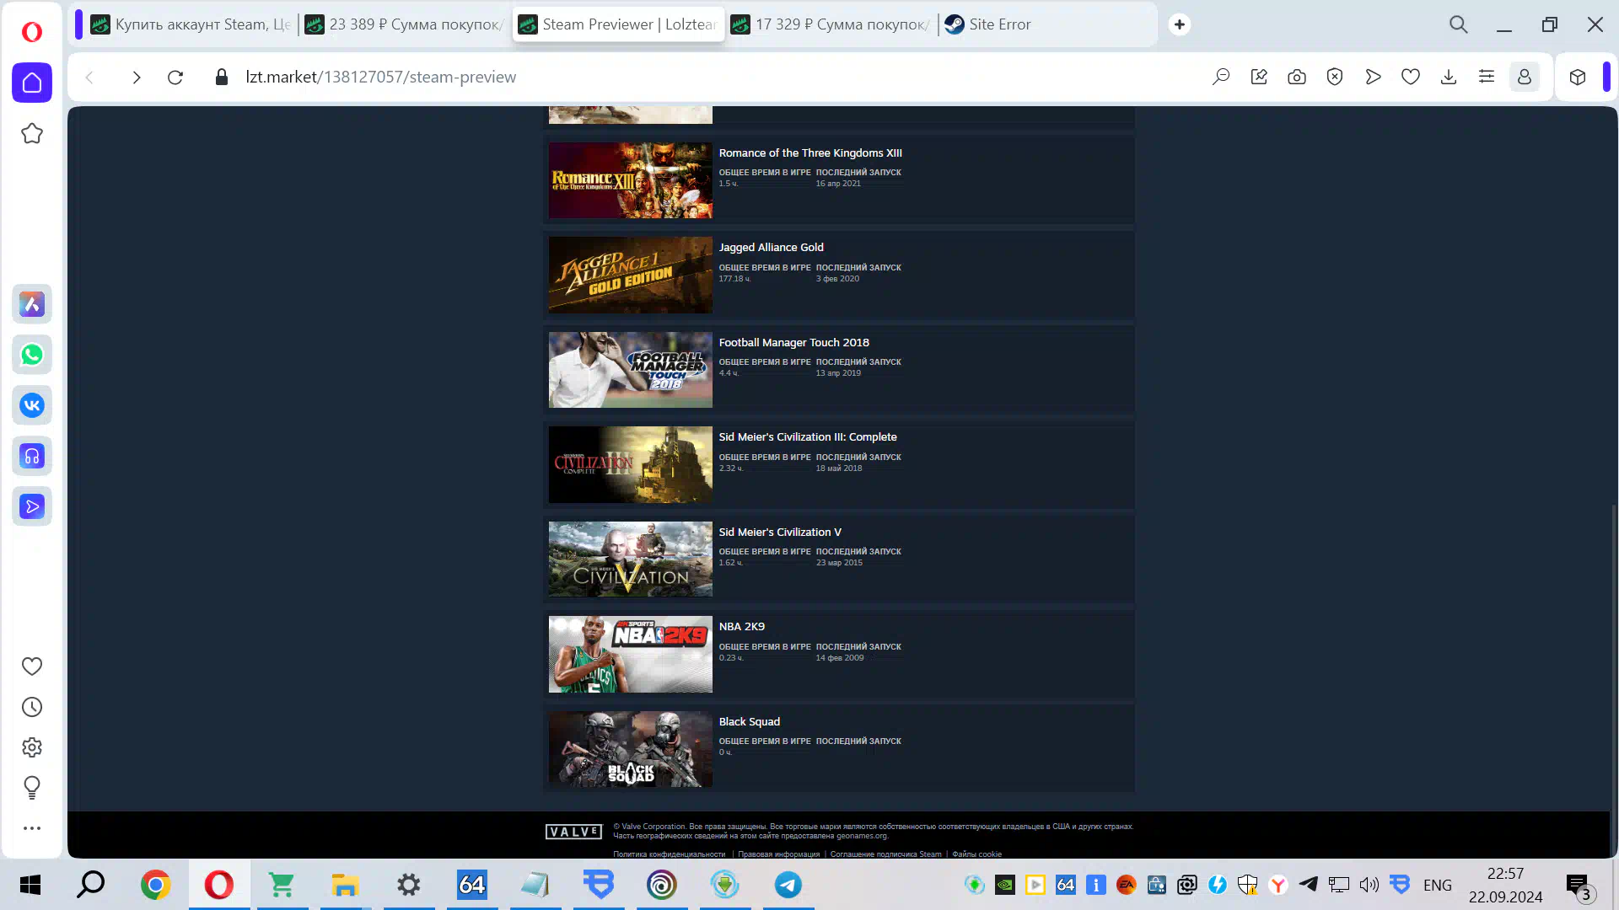The height and width of the screenshot is (910, 1619).
Task: Click the edit page pencil icon
Action: (1259, 78)
